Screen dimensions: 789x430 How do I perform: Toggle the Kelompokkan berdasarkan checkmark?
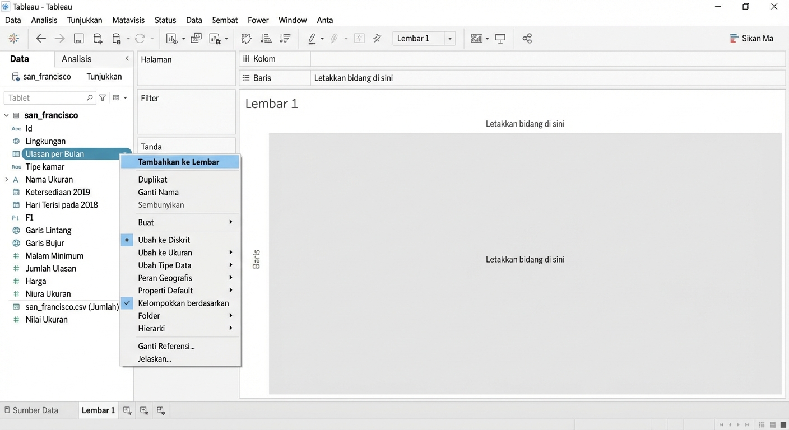pyautogui.click(x=183, y=303)
